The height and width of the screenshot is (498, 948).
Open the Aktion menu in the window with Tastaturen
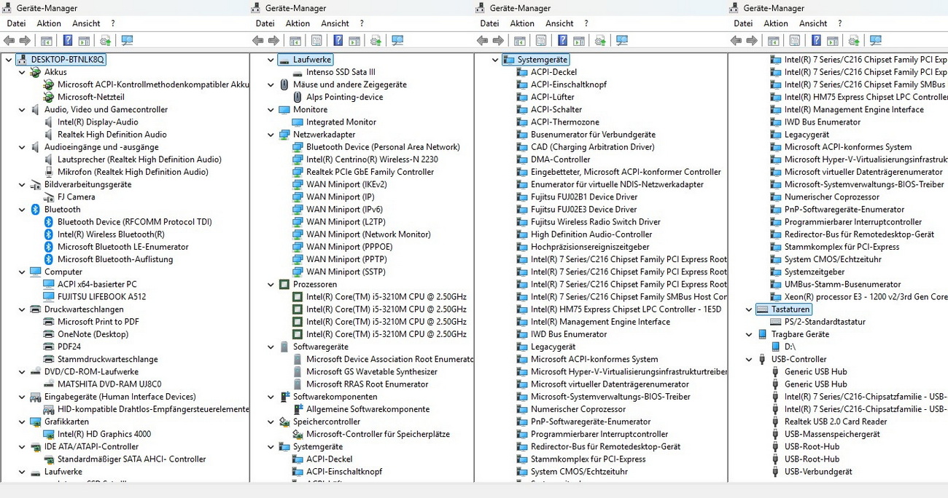coord(775,23)
